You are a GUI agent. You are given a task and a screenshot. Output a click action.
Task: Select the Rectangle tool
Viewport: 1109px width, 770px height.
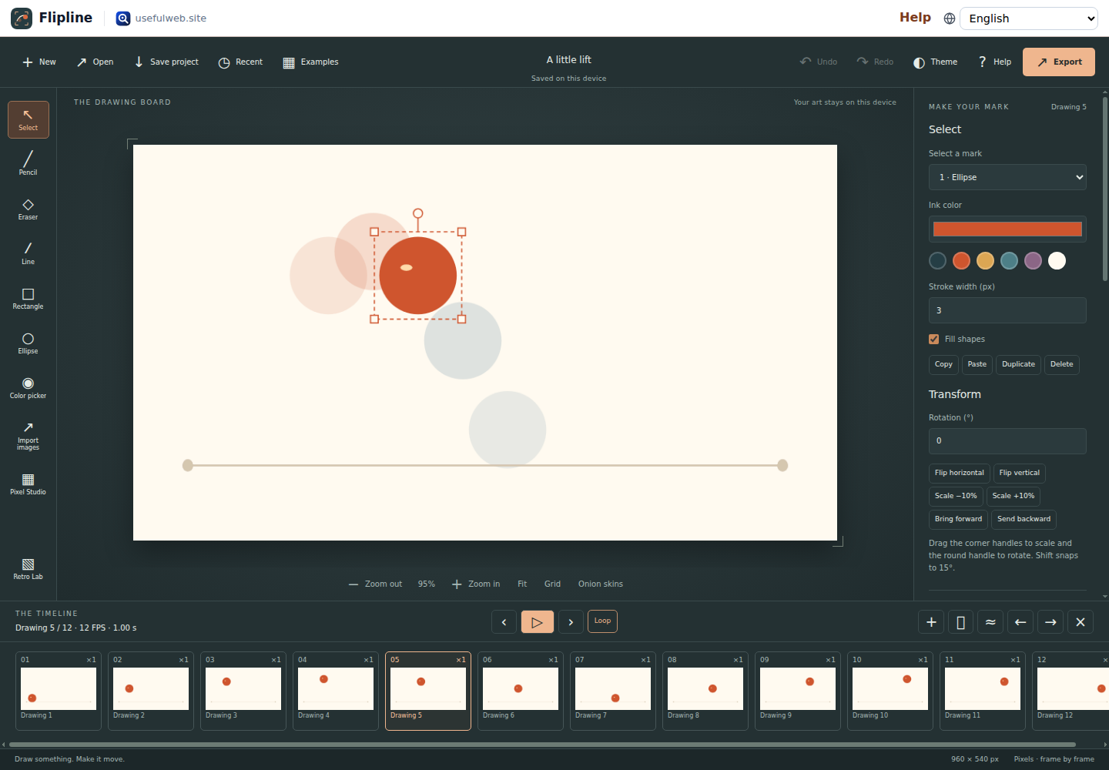[28, 298]
